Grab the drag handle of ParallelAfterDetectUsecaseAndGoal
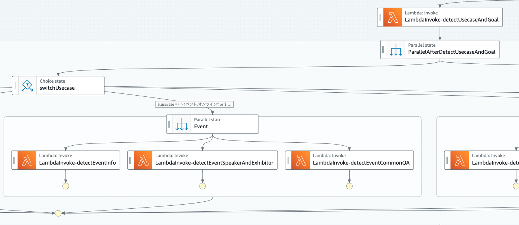 point(383,50)
